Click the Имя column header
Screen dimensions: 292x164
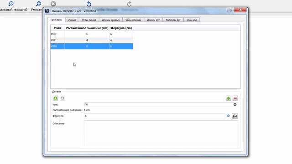[57, 28]
